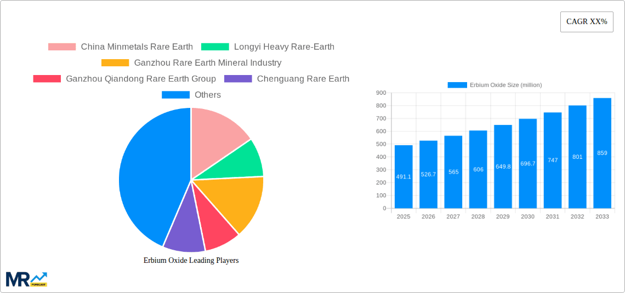625x293 pixels.
Task: Toggle Ganzhou Rare Earth Mineral Industry swatch
Action: pyautogui.click(x=115, y=62)
